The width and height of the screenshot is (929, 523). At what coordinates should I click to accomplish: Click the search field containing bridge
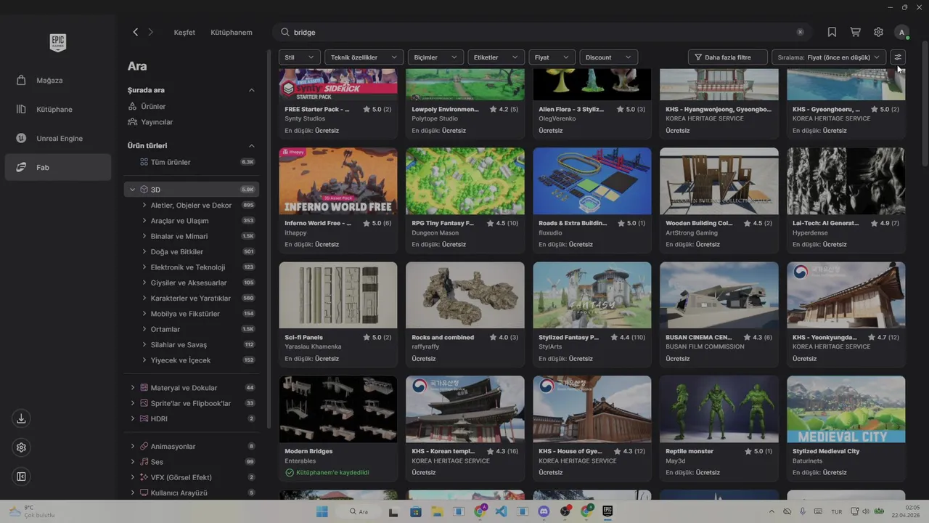pos(542,32)
